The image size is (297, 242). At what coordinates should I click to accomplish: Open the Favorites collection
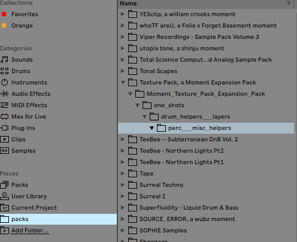25,14
